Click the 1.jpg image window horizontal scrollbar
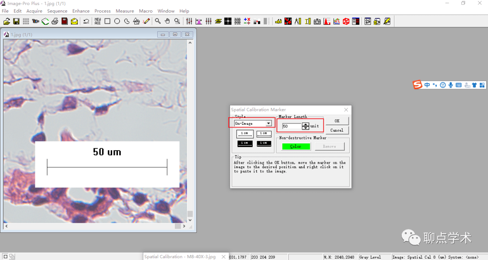This screenshot has height=260, width=488. coord(95,226)
